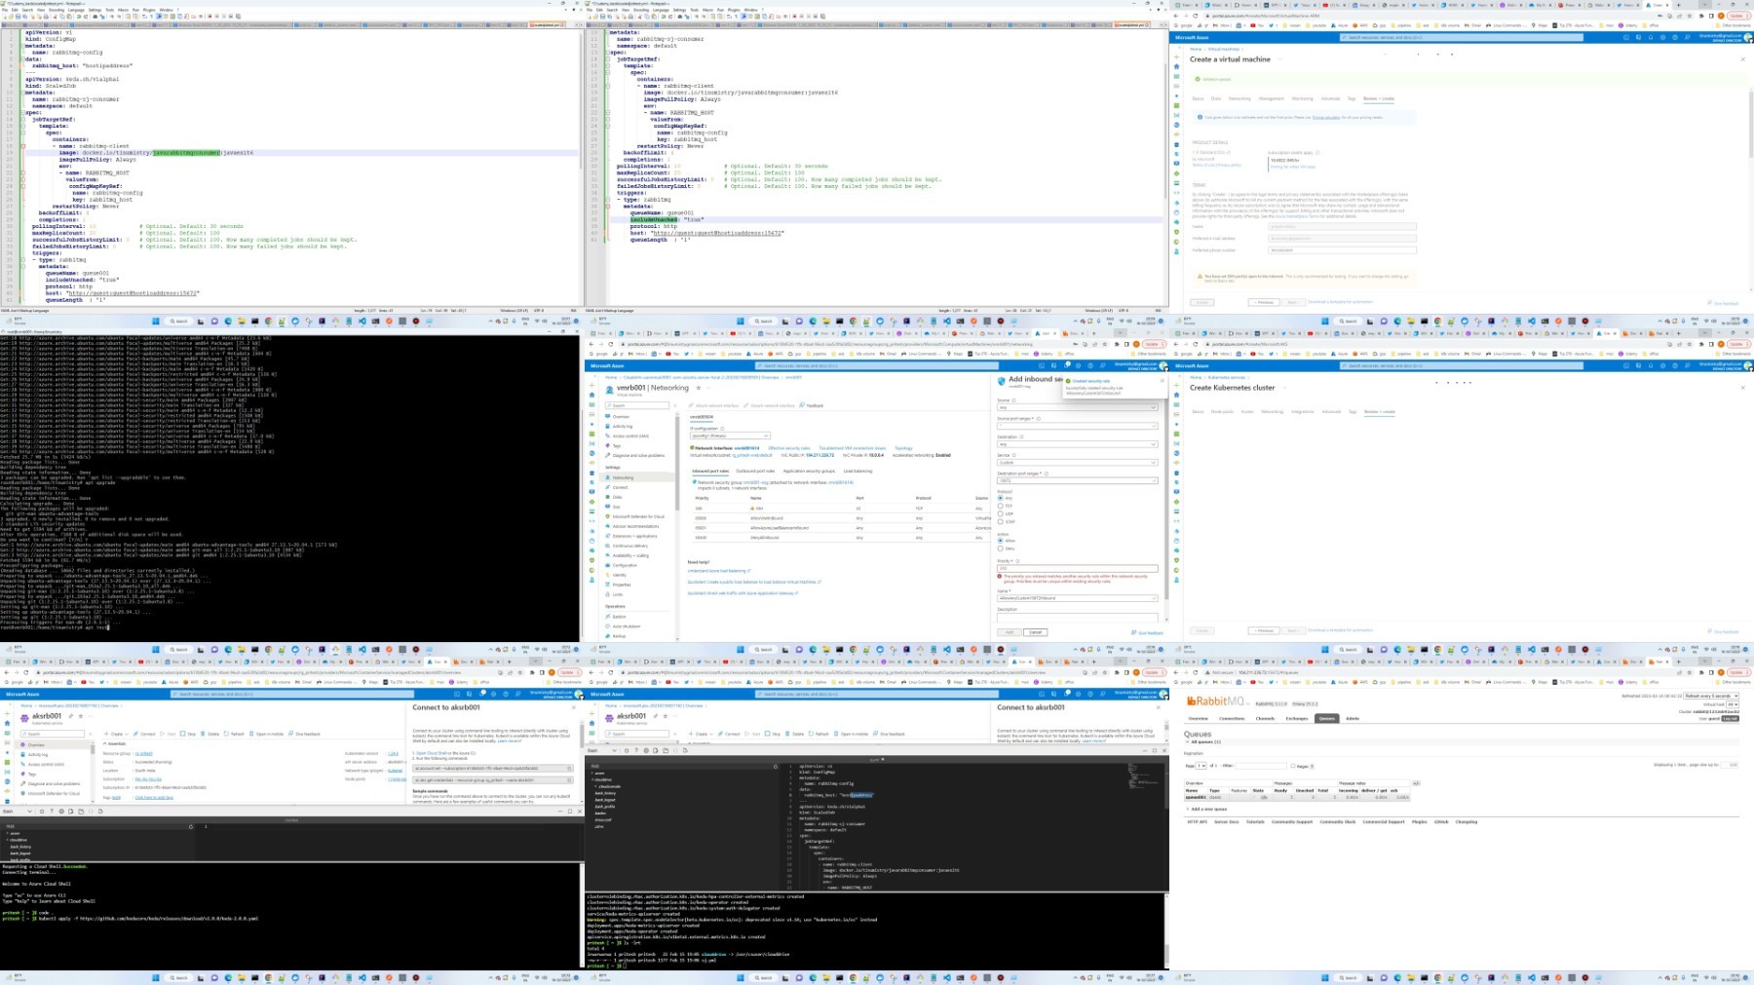This screenshot has height=985, width=1754.
Task: Copy the az account set command
Action: coord(569,768)
